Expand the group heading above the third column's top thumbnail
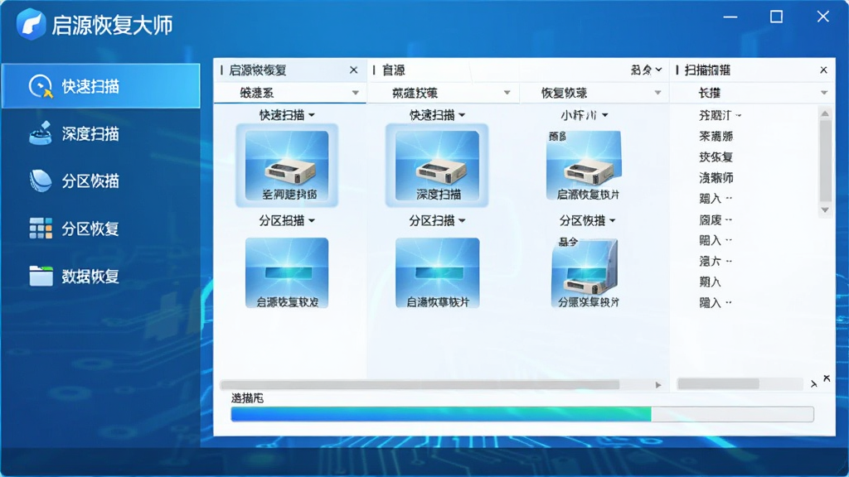Screen dimensions: 849x477 (585, 114)
